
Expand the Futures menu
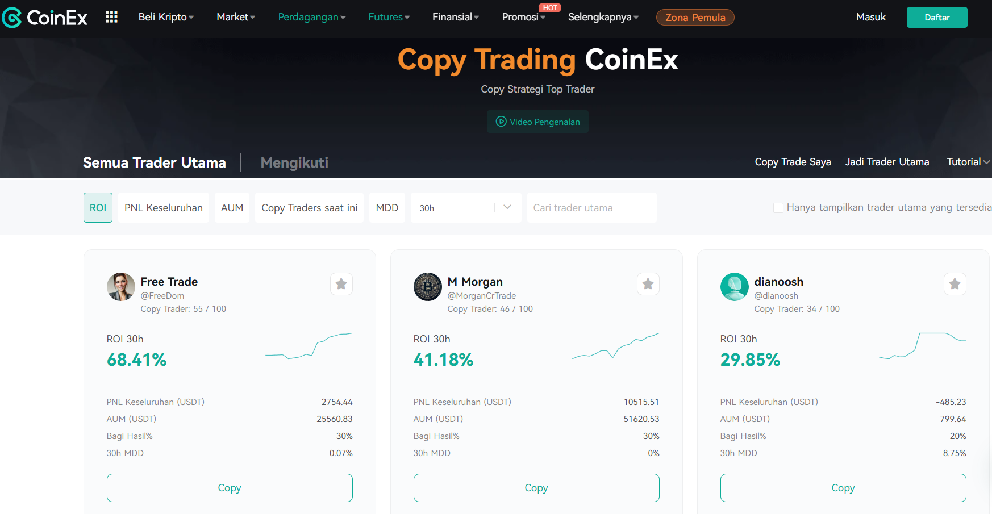(x=388, y=17)
